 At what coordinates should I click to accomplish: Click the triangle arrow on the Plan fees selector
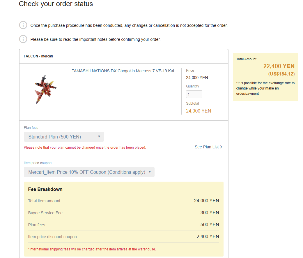tap(99, 136)
